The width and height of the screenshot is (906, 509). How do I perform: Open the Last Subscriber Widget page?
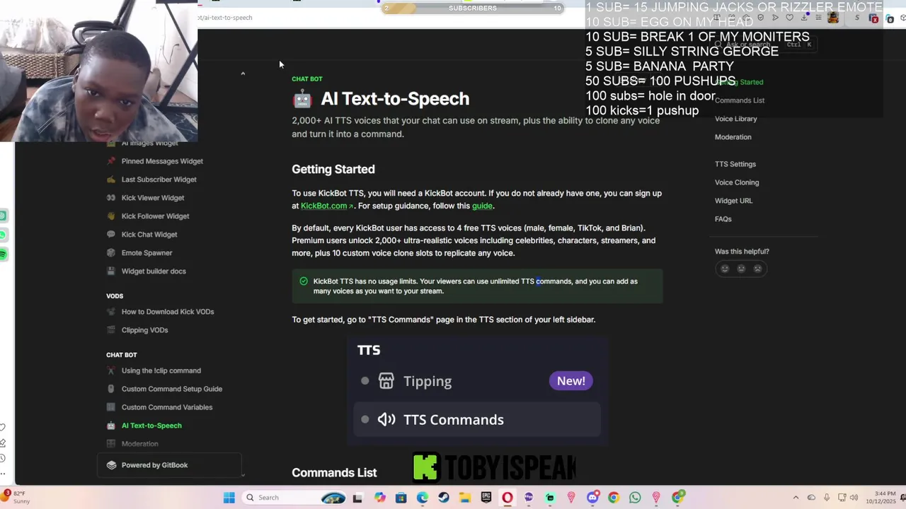click(x=159, y=180)
